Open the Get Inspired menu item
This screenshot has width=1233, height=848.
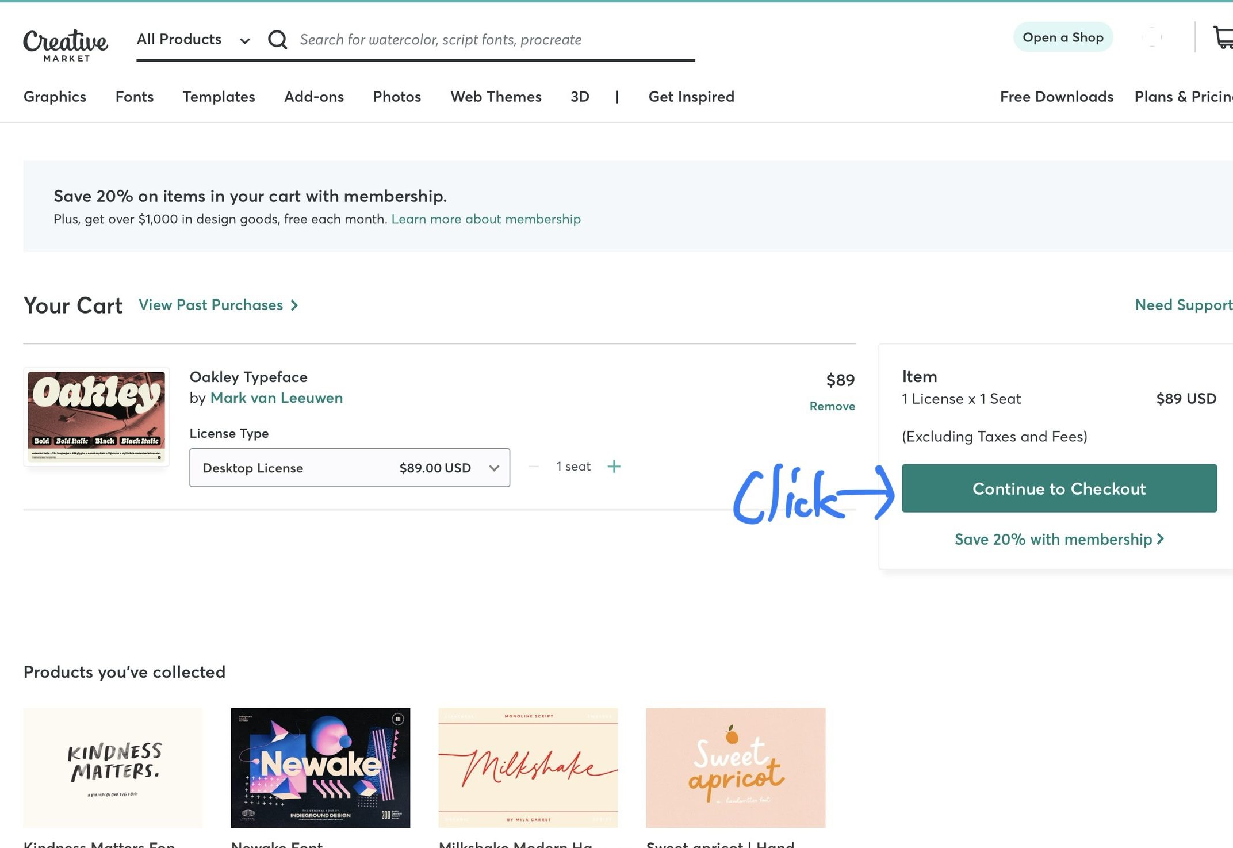point(691,97)
